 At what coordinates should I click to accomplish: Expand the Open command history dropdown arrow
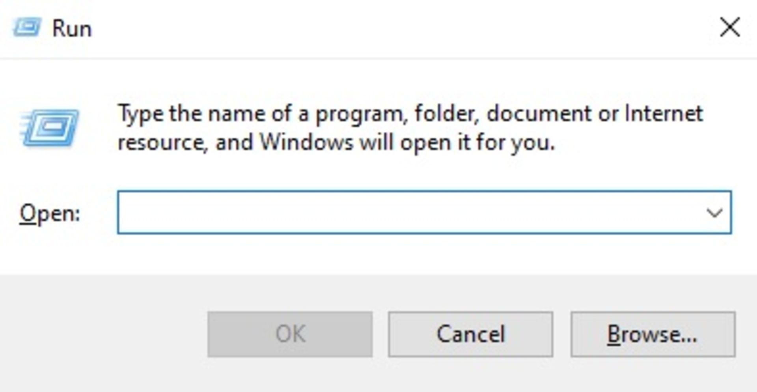point(714,213)
